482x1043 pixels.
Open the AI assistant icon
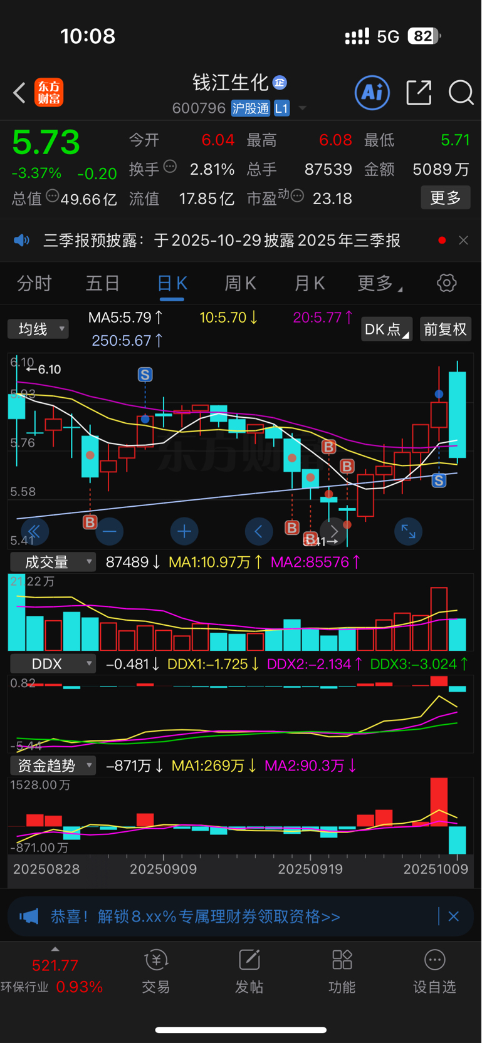372,93
